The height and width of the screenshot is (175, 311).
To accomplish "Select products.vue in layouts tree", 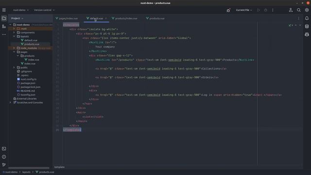I will click(32, 44).
